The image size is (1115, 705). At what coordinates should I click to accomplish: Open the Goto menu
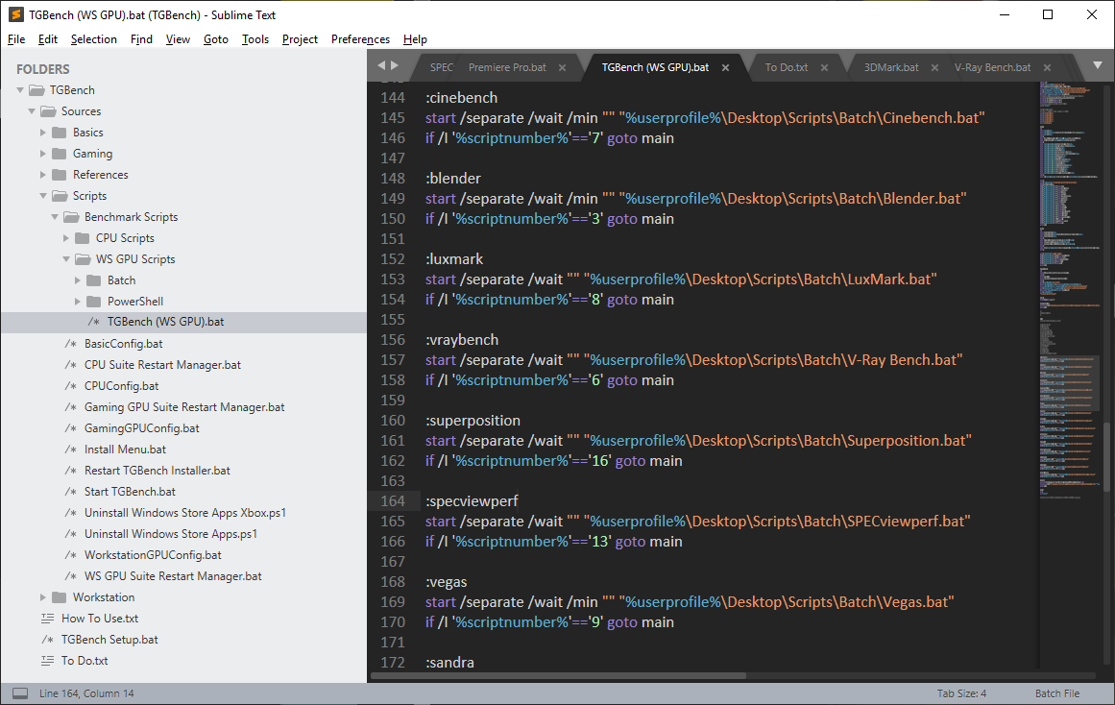(x=215, y=39)
